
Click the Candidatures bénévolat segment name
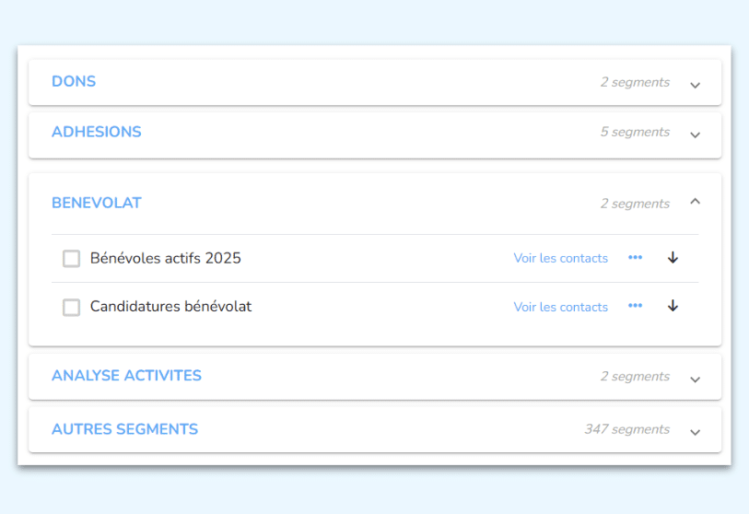tap(170, 306)
